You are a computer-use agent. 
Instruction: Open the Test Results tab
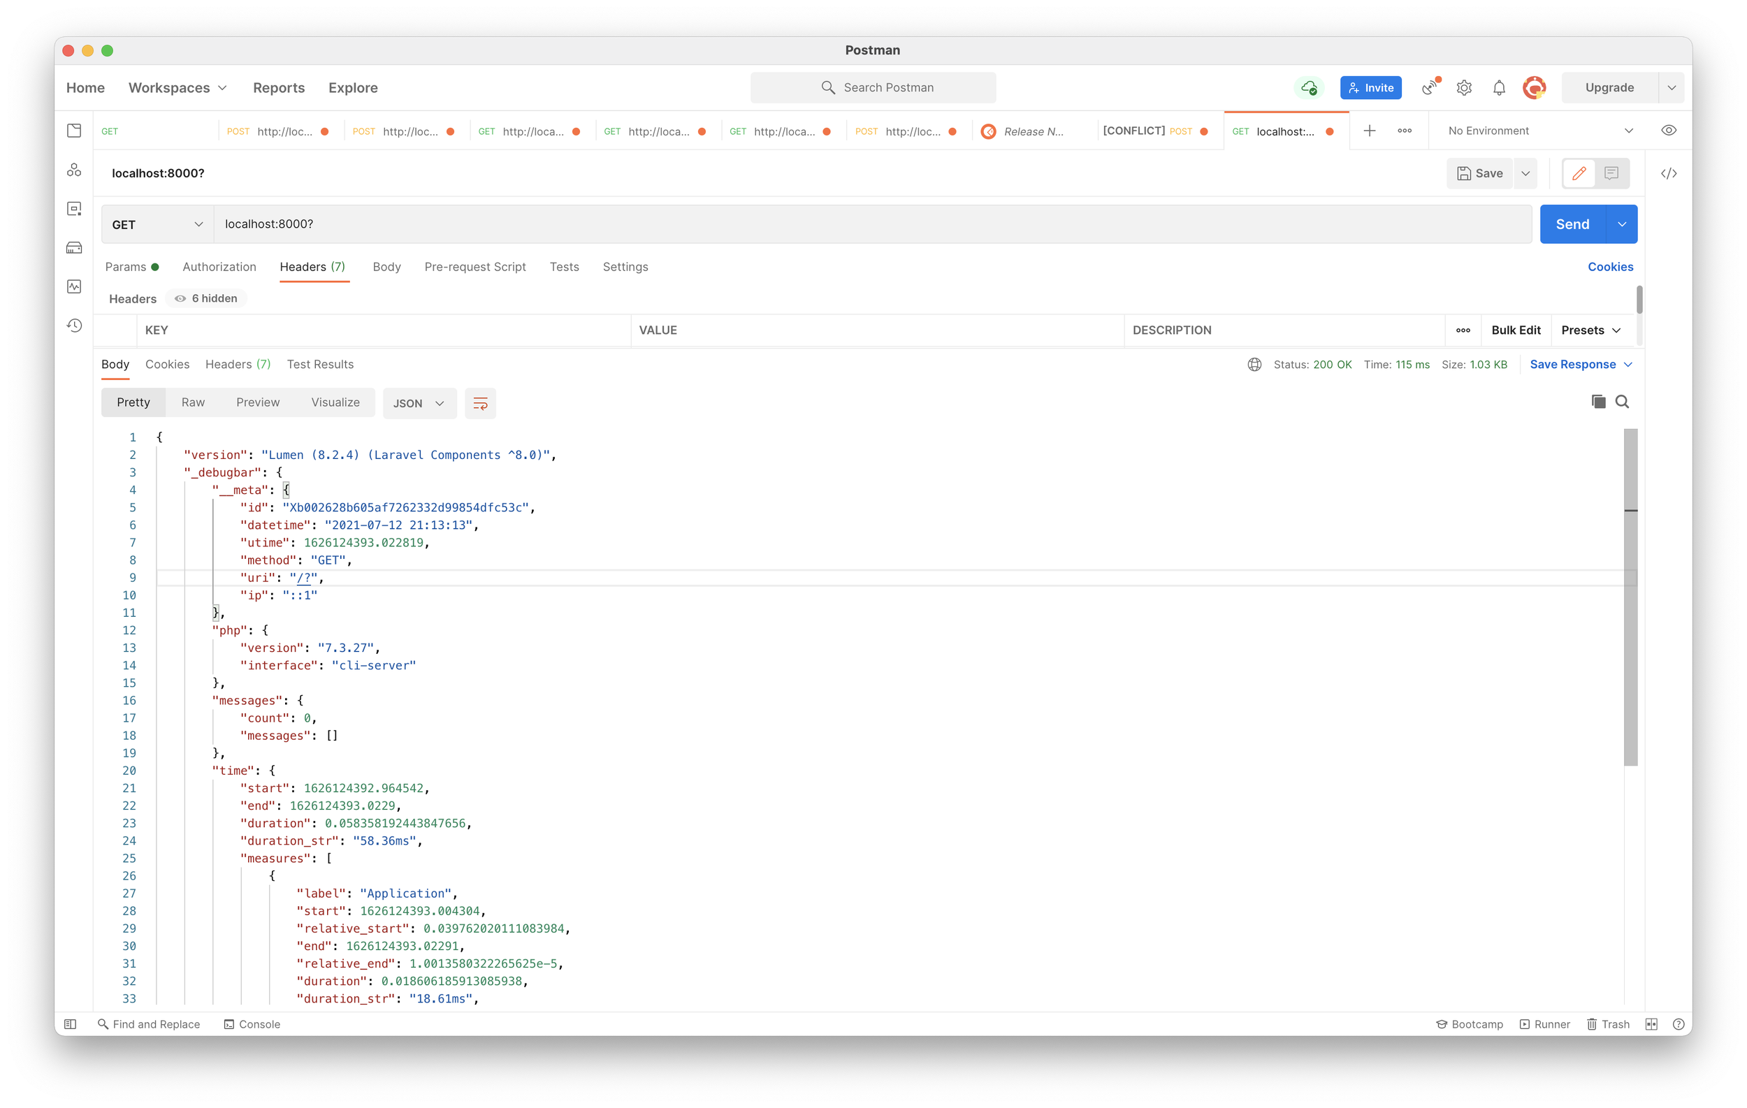(x=320, y=364)
